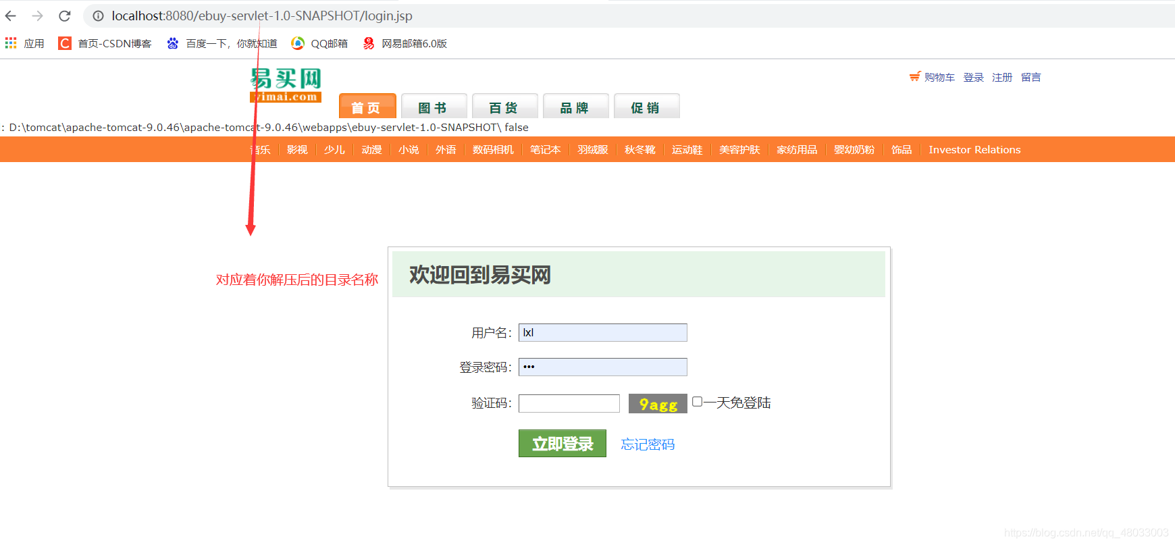
Task: Click the 立即登录 button
Action: click(x=563, y=444)
